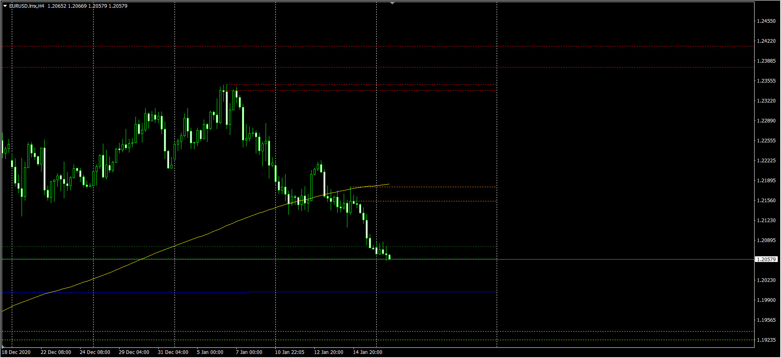Click the 5 Jan 00:00 time label
Screen dimensions: 781x358
point(210,352)
